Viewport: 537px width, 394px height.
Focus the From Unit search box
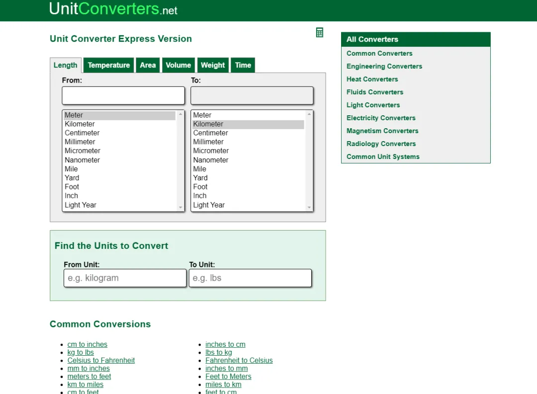coord(125,278)
